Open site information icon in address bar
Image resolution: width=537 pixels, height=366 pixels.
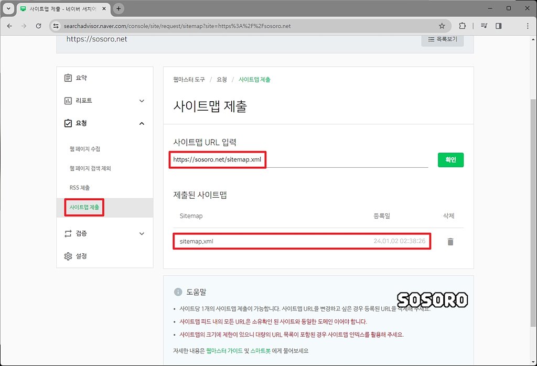pyautogui.click(x=56, y=26)
